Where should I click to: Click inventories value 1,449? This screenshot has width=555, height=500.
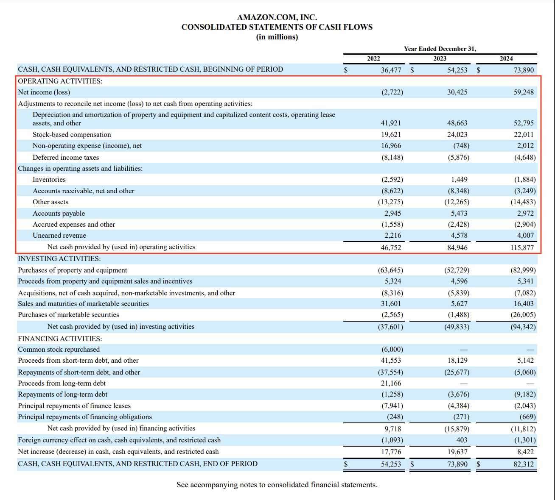click(459, 180)
